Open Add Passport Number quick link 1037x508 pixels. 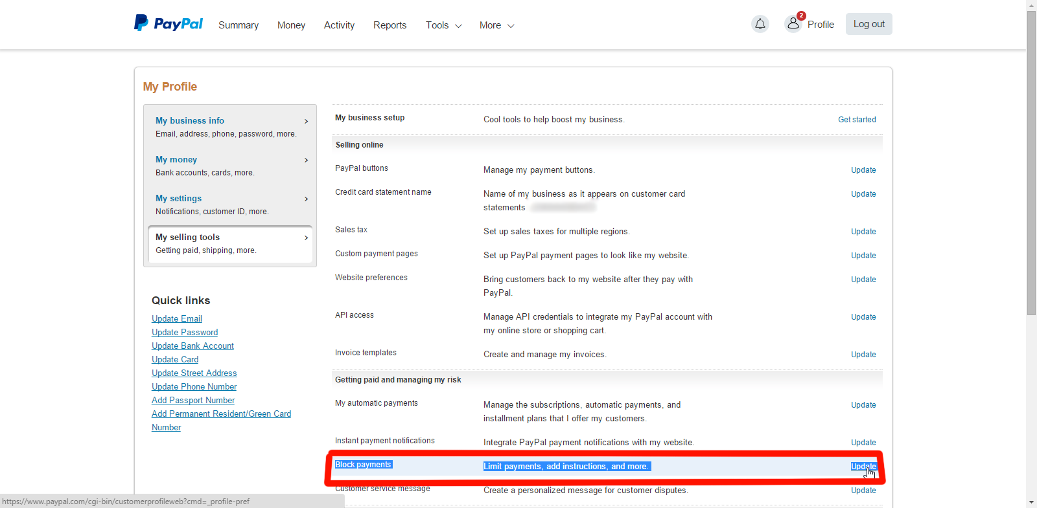tap(193, 401)
